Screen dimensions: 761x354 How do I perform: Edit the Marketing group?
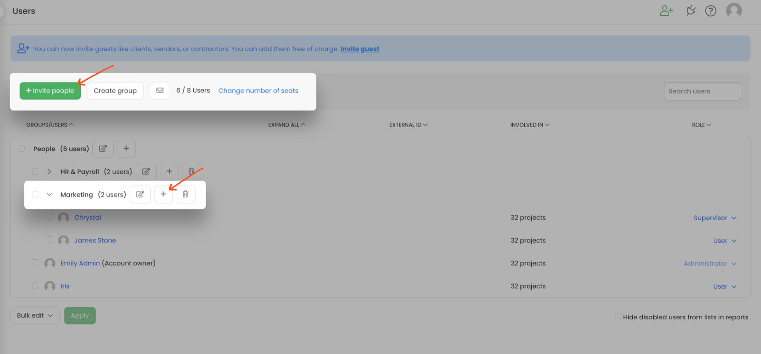(x=140, y=194)
